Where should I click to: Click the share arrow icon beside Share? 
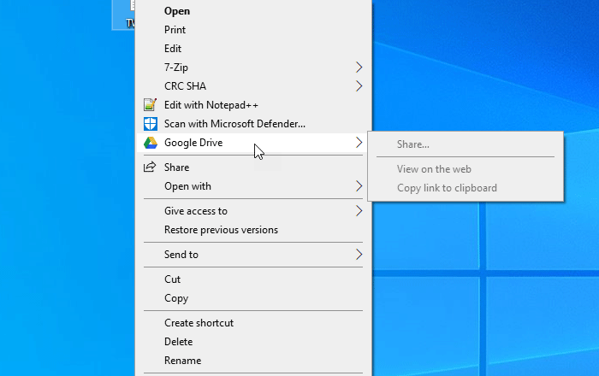pyautogui.click(x=151, y=167)
